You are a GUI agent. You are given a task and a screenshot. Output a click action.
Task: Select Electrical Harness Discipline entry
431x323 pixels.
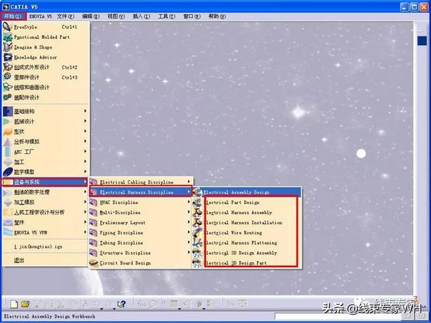click(x=141, y=192)
